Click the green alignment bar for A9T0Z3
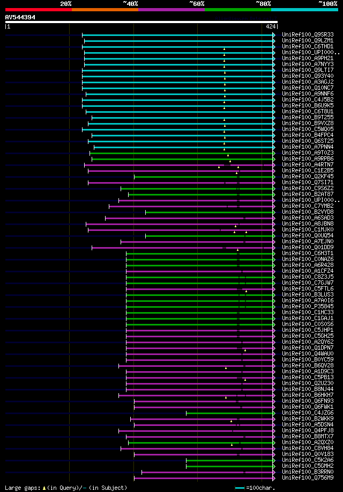 click(x=181, y=153)
